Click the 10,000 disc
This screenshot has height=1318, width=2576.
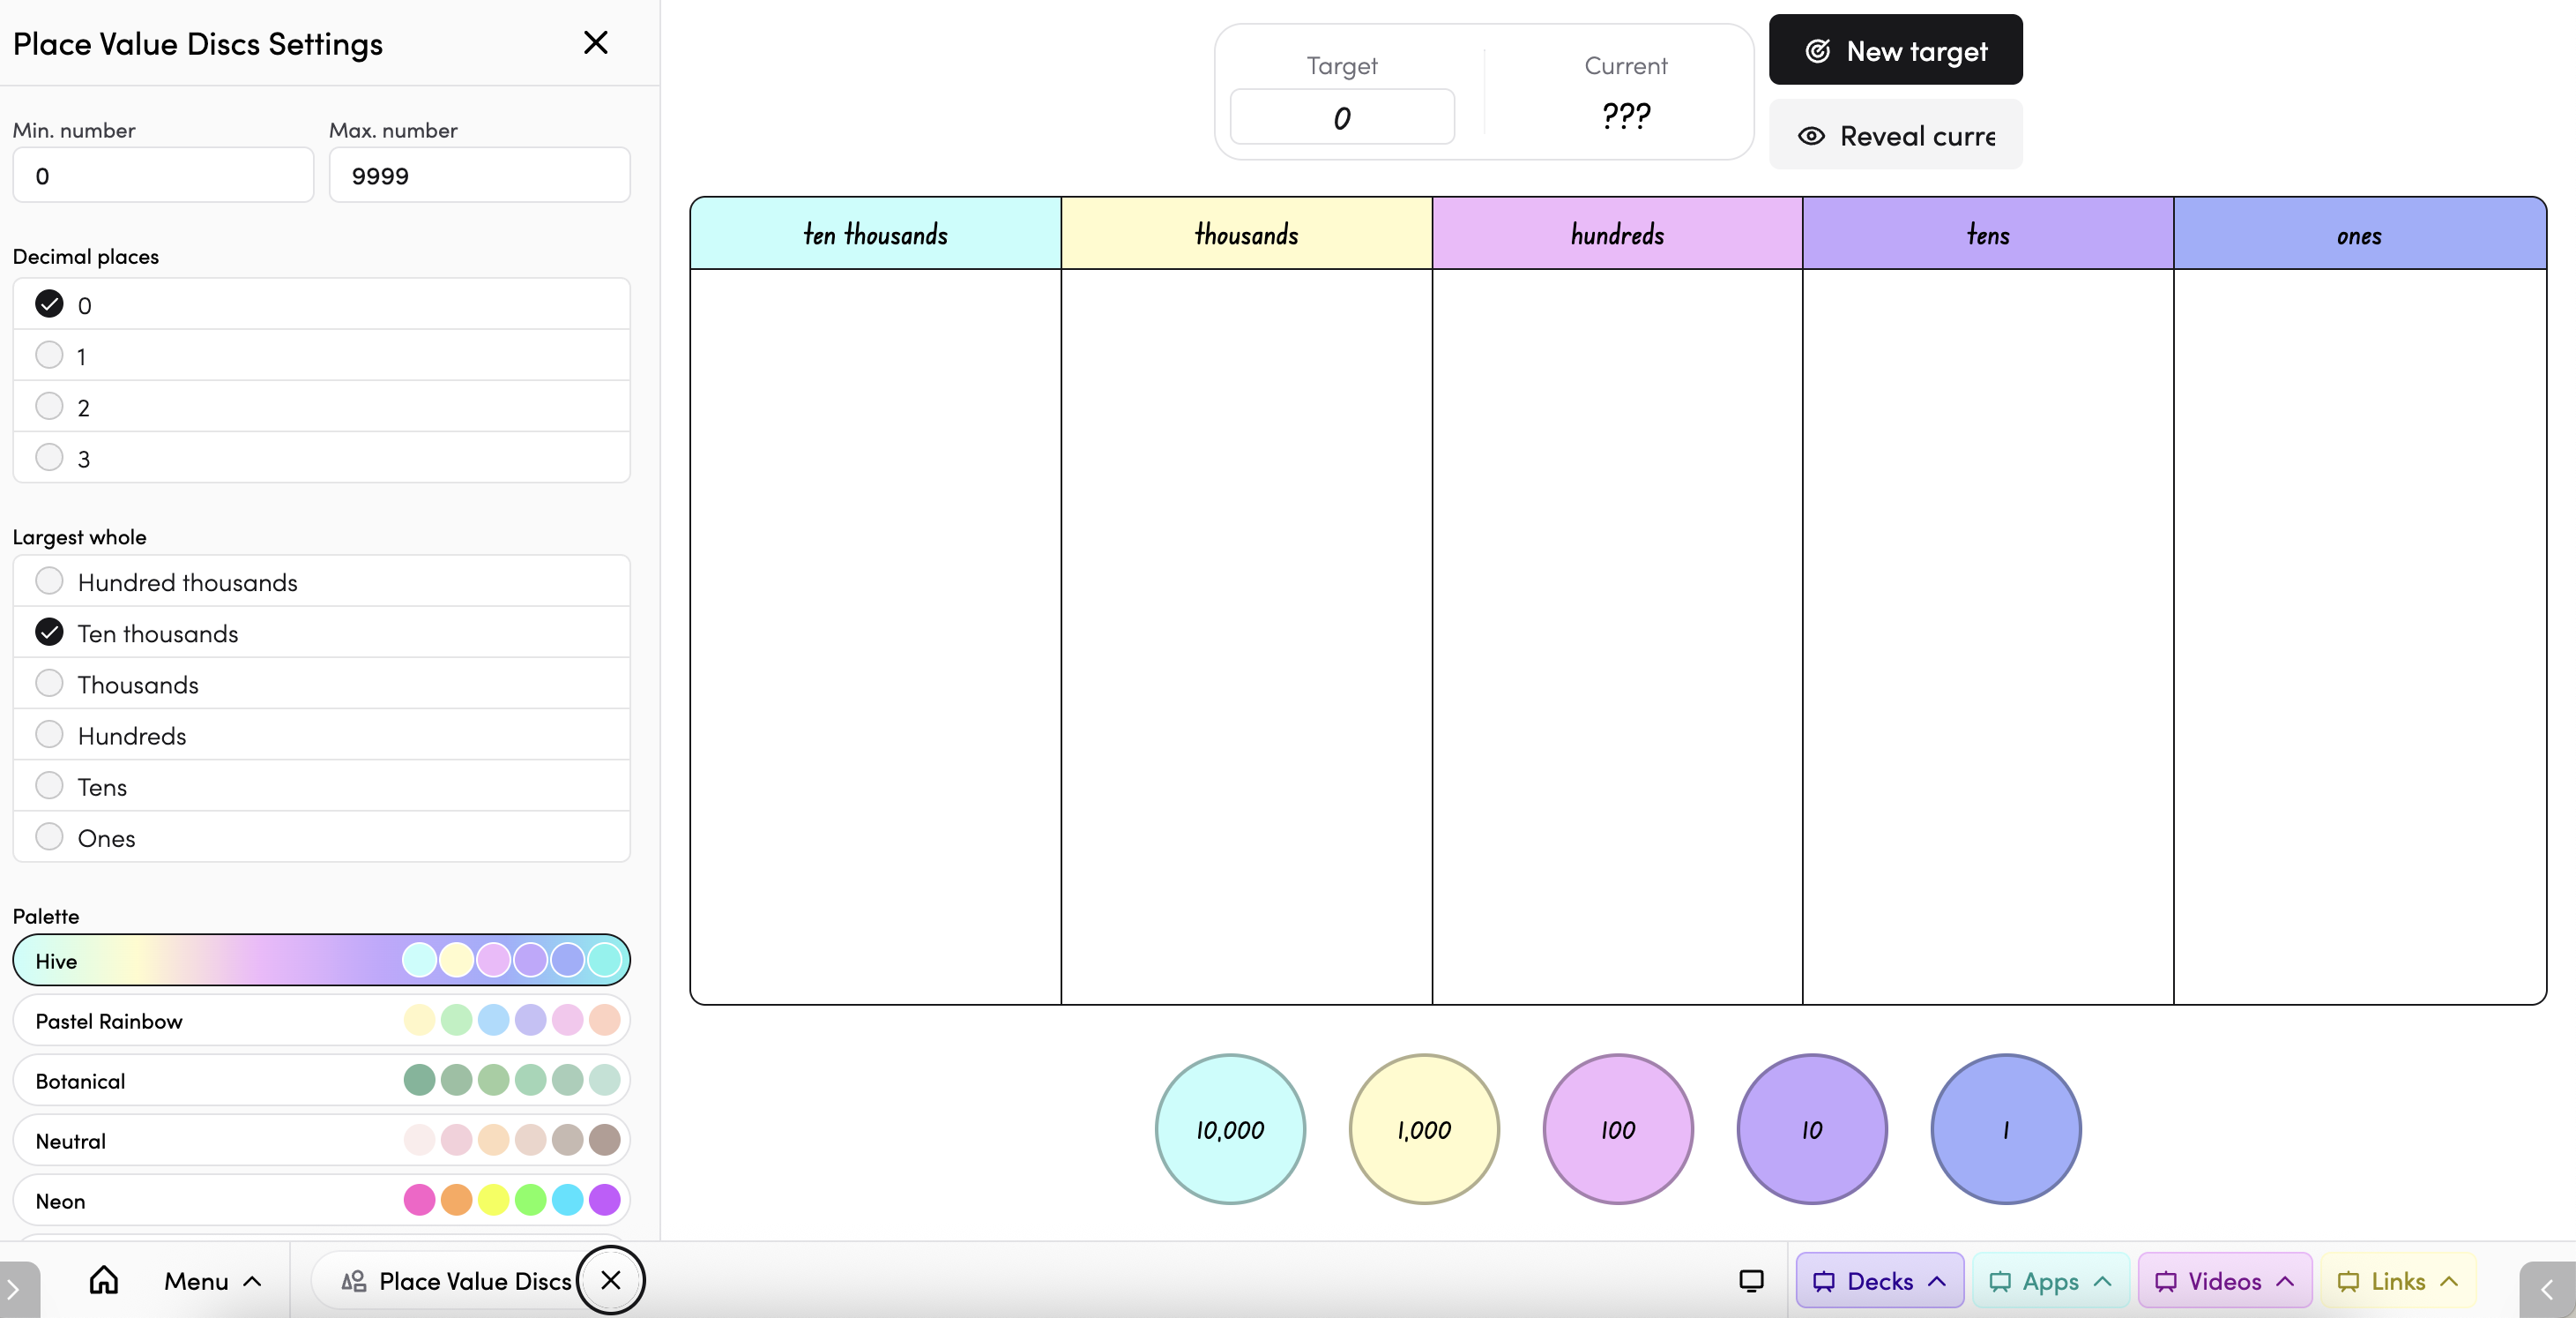click(x=1230, y=1129)
